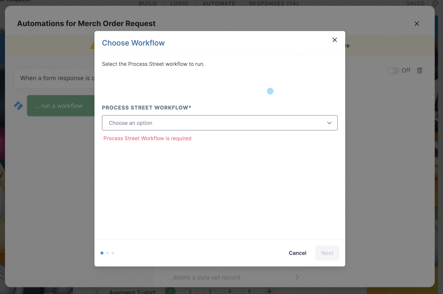This screenshot has width=443, height=294.
Task: Click the second step indicator dot
Action: [107, 253]
